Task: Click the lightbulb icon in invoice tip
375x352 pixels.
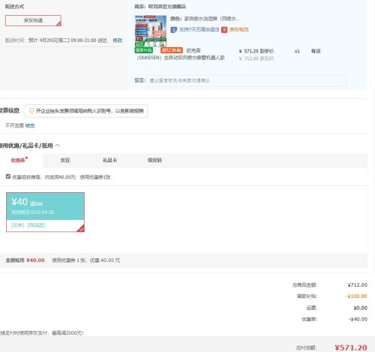Action: (31, 111)
